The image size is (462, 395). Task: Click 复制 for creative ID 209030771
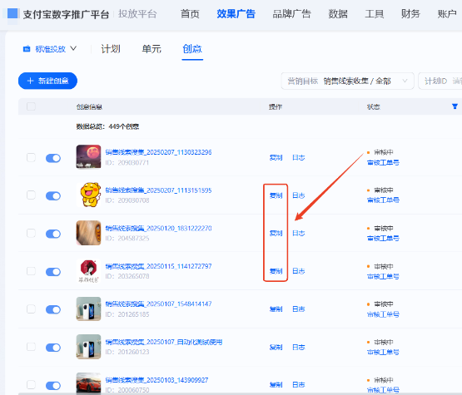coord(276,157)
